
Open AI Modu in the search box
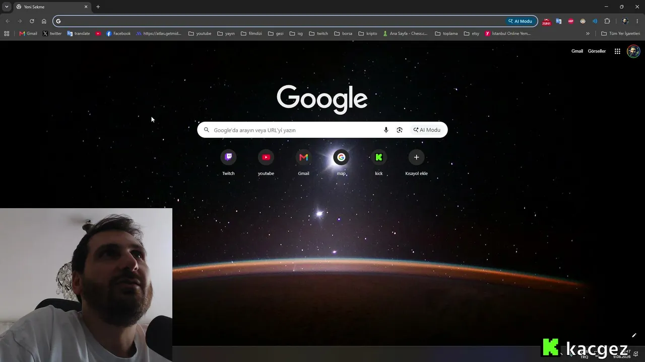pyautogui.click(x=427, y=130)
